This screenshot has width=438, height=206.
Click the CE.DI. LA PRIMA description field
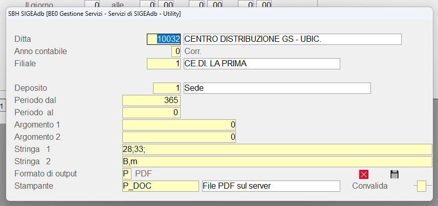point(261,64)
